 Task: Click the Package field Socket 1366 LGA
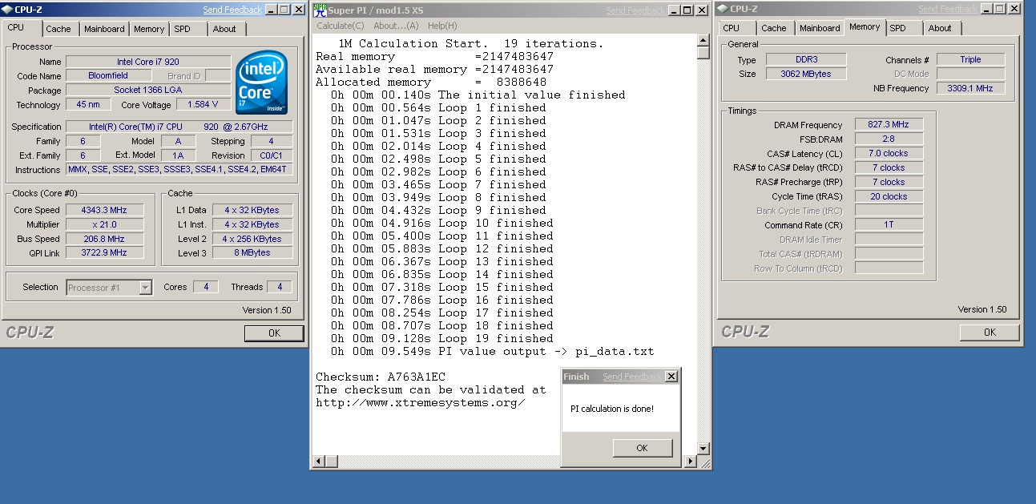(x=148, y=91)
